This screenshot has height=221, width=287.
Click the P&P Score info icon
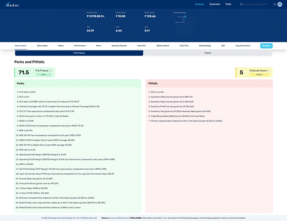[x=50, y=70]
